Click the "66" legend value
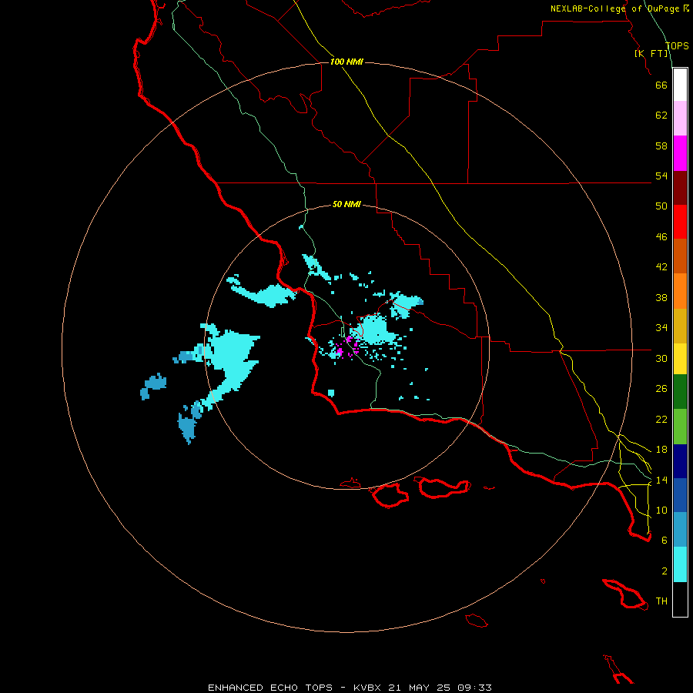 [x=661, y=85]
